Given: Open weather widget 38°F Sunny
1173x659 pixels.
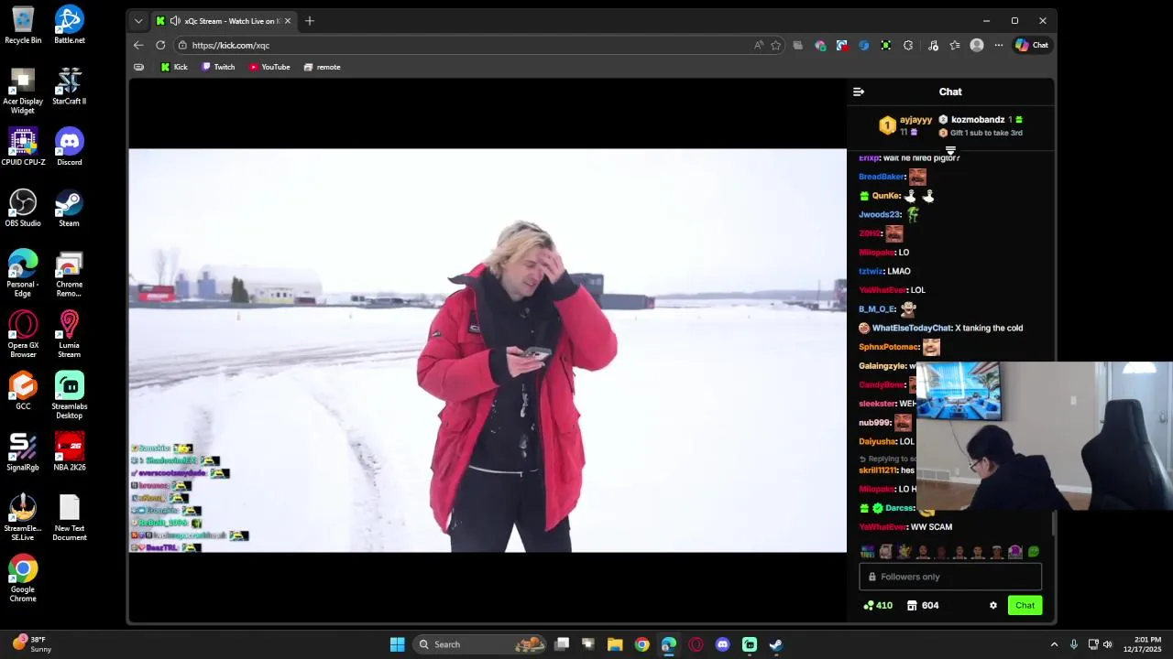Looking at the screenshot, I should [33, 644].
